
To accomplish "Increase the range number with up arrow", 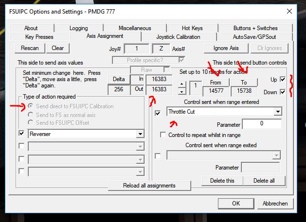I will click(x=181, y=84).
